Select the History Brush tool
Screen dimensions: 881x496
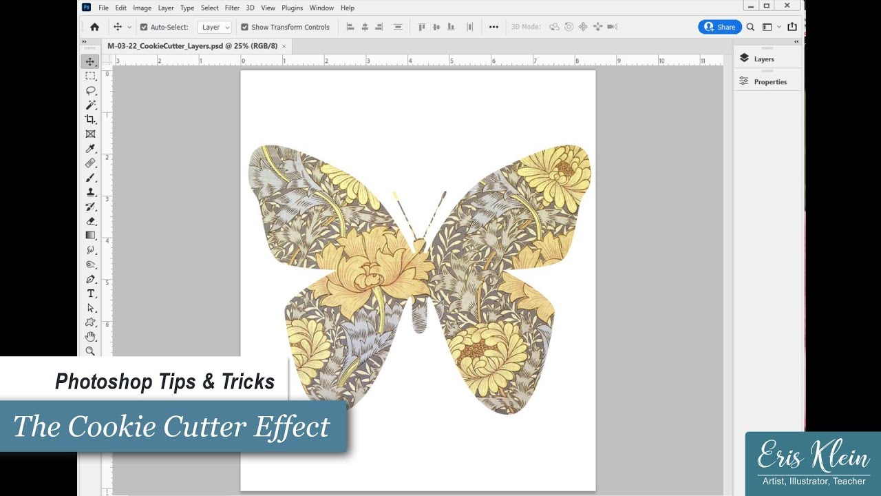pyautogui.click(x=90, y=207)
